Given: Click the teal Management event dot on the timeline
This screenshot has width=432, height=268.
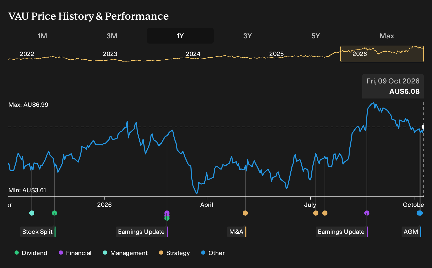Looking at the screenshot, I should 32,213.
